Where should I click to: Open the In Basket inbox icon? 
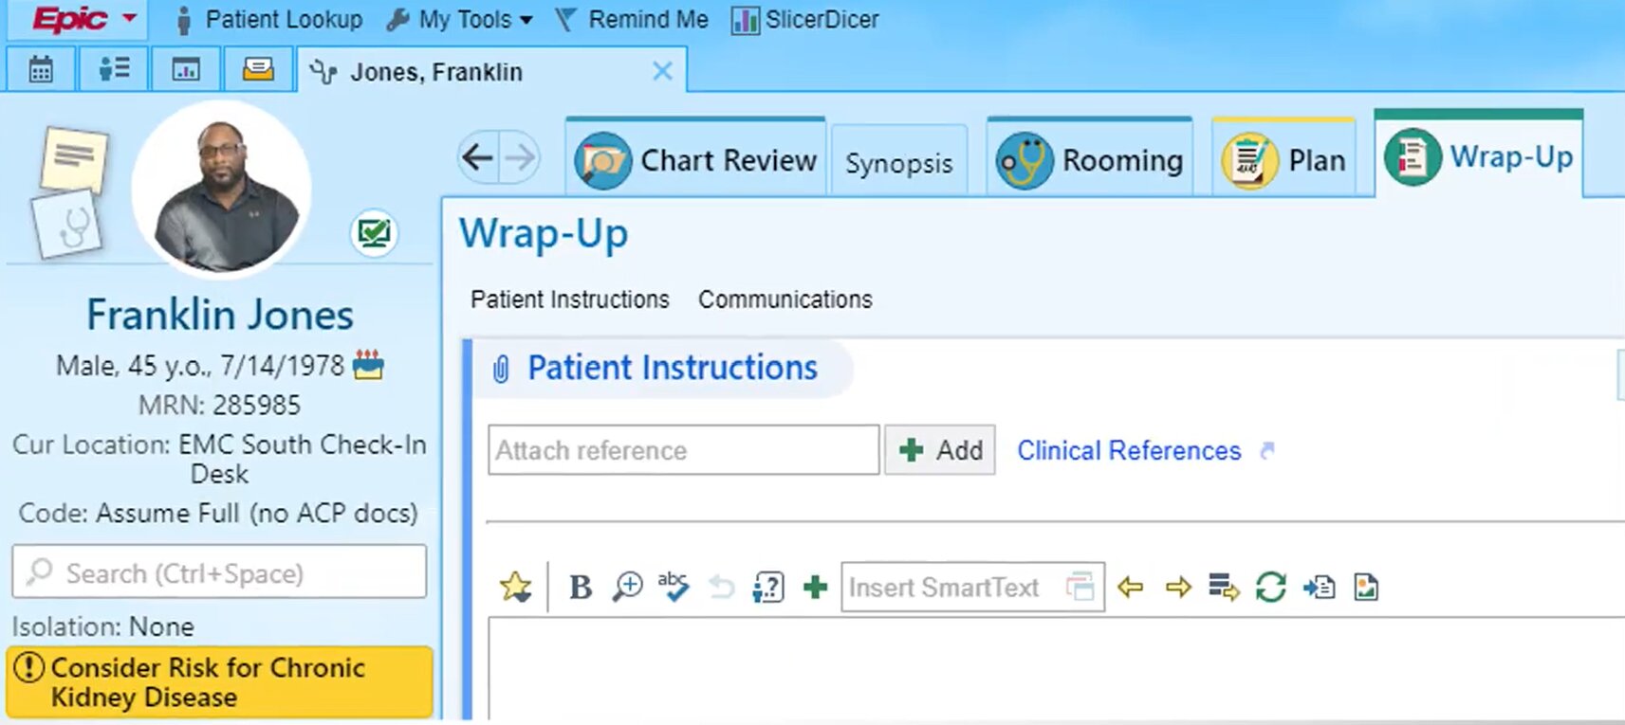[x=258, y=70]
